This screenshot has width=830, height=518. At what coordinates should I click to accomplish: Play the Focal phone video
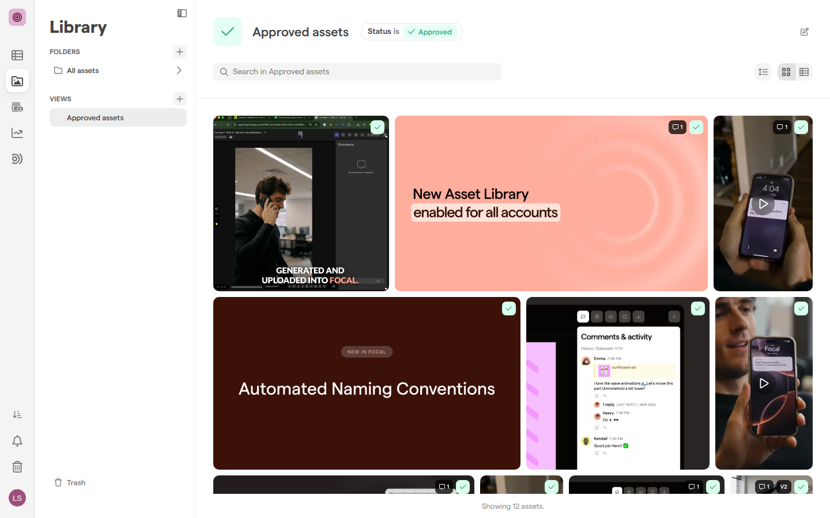coord(764,383)
